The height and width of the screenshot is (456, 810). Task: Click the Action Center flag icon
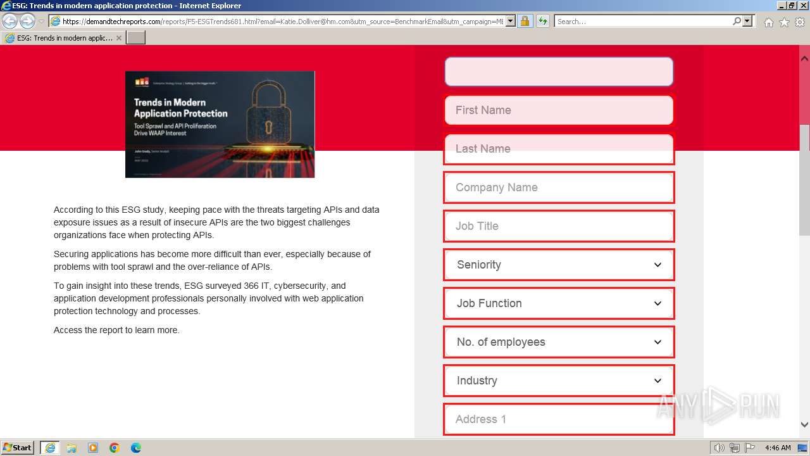(x=750, y=448)
